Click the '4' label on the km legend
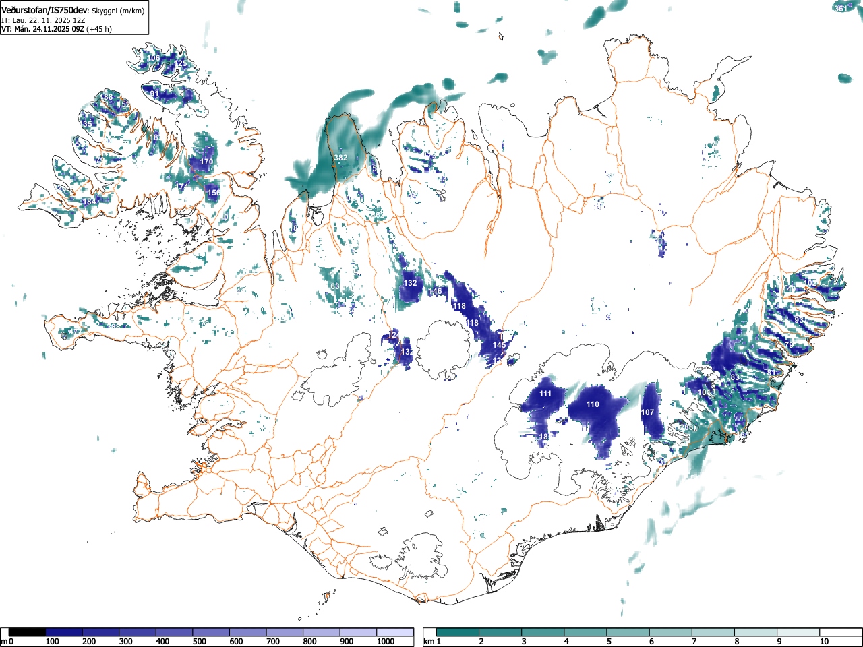Screen dimensions: 863x647 (x=566, y=642)
